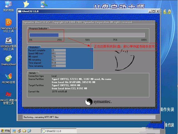The height and width of the screenshot is (134, 178).
Task: Open PECMD说明 desktop shortcut
Action: tap(8, 77)
